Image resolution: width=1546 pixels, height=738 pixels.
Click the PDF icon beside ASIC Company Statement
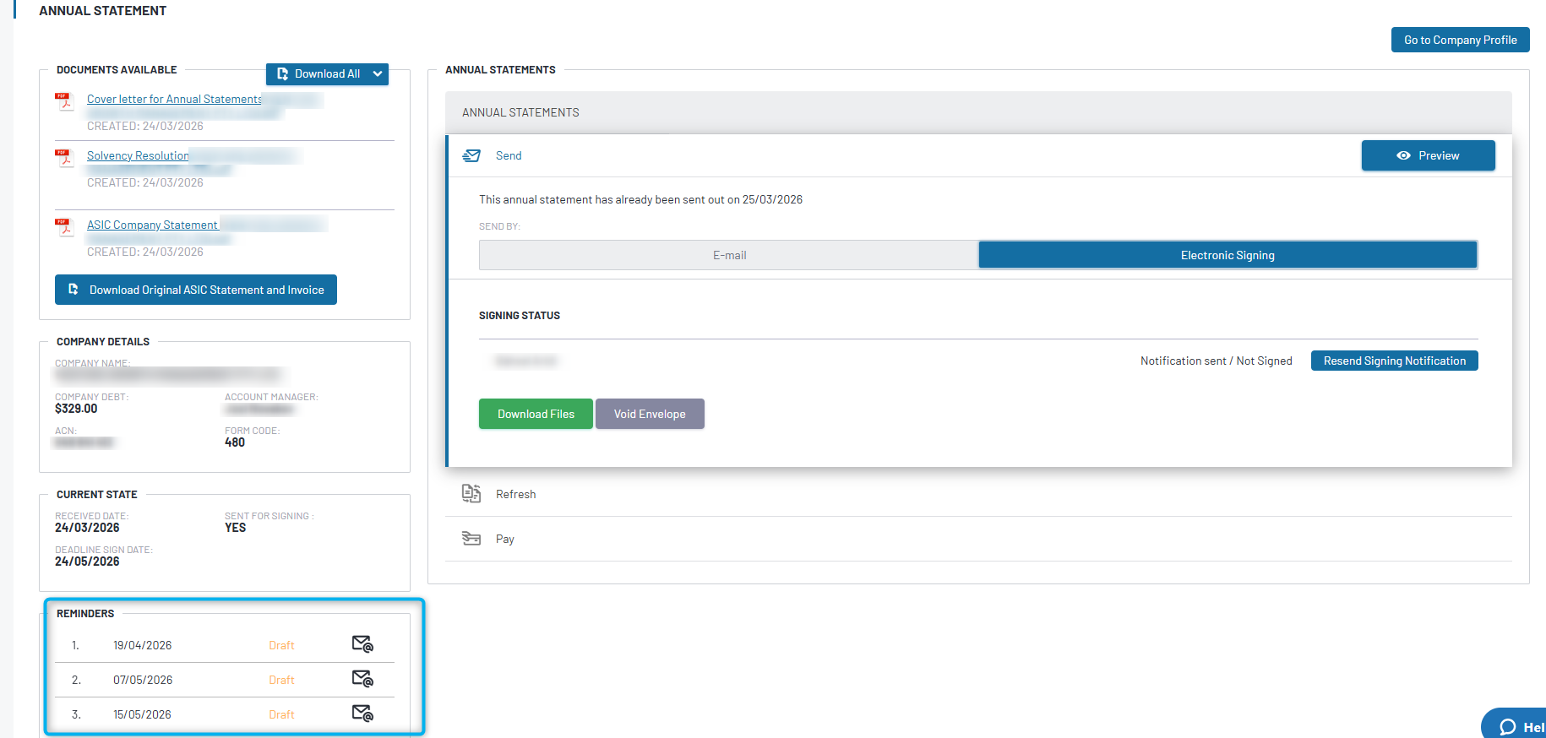click(x=64, y=227)
